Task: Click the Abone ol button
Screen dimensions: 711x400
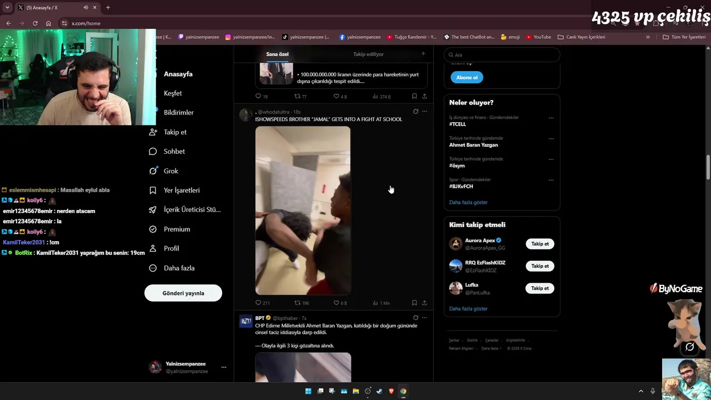Action: 467,77
